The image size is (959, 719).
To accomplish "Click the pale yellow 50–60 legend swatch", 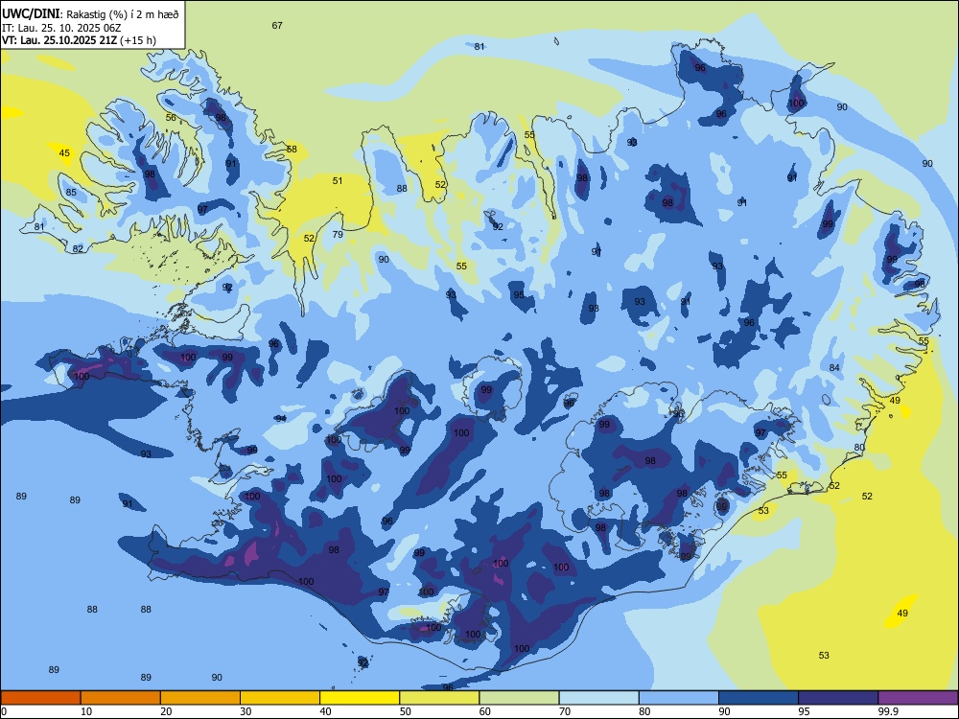I will [x=440, y=698].
